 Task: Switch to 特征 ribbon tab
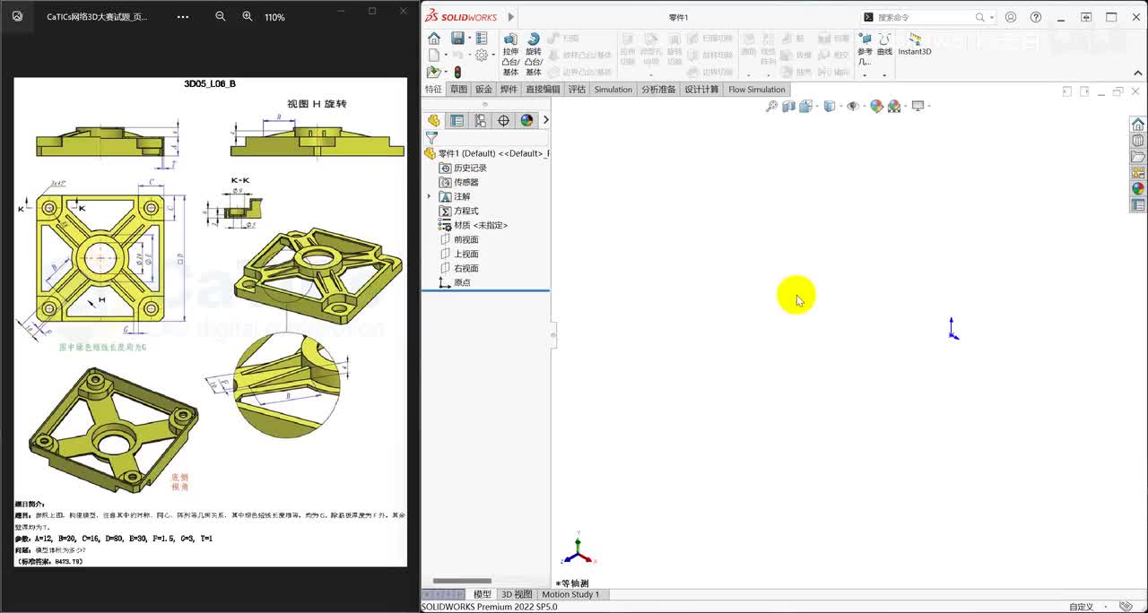pos(433,90)
